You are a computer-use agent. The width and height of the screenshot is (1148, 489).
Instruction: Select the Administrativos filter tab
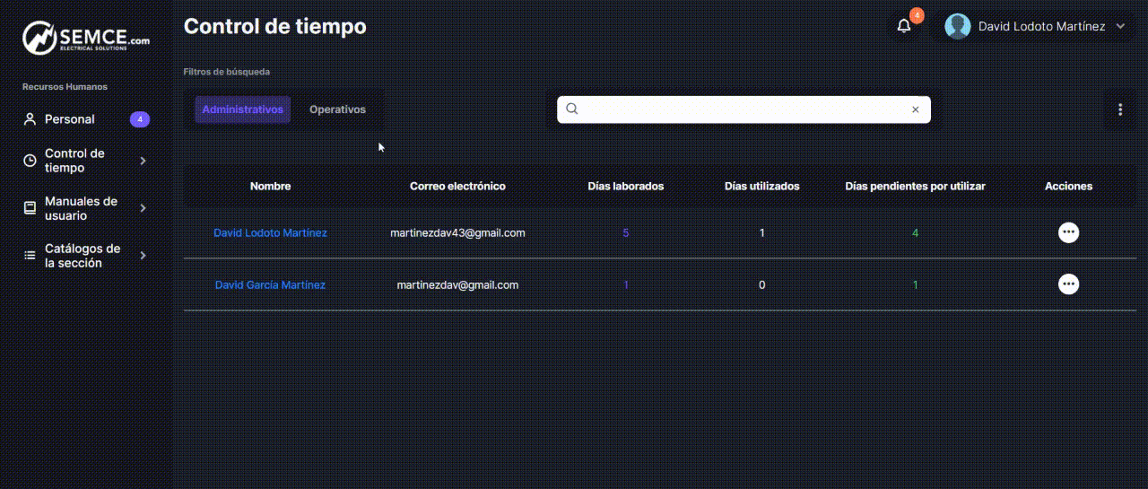(242, 109)
